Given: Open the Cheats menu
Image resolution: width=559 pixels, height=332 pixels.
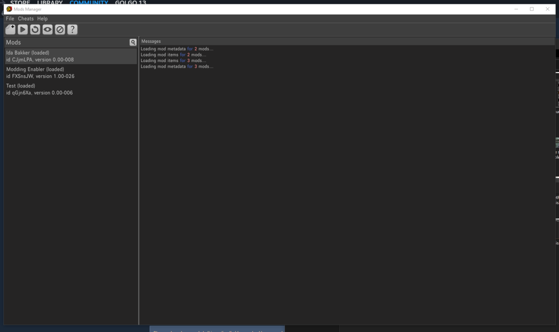Looking at the screenshot, I should [x=26, y=19].
